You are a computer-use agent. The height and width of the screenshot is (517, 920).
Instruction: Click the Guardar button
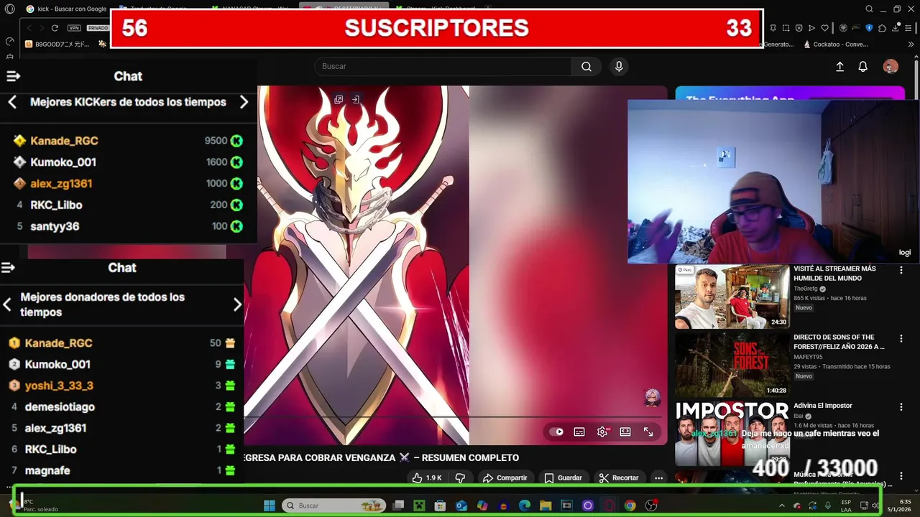point(563,478)
